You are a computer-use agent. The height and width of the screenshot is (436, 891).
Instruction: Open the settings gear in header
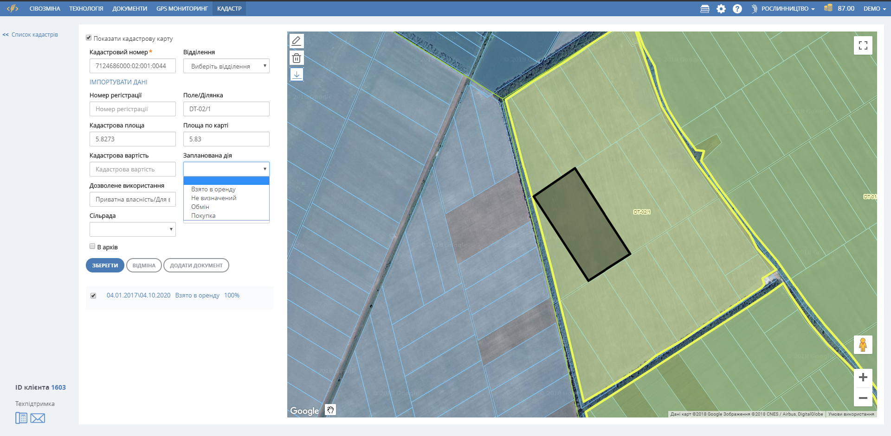(x=721, y=9)
